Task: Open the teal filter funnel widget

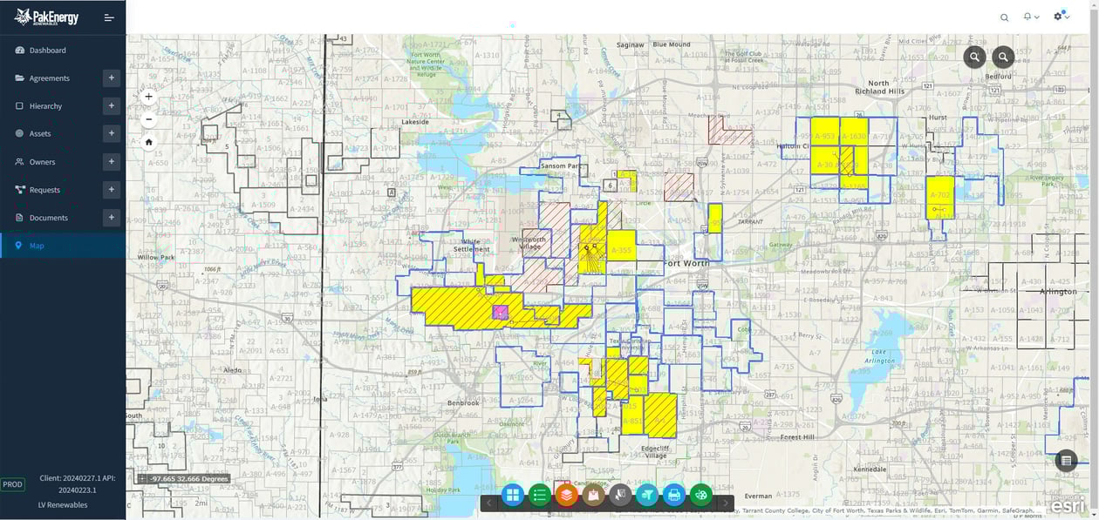Action: pyautogui.click(x=646, y=496)
